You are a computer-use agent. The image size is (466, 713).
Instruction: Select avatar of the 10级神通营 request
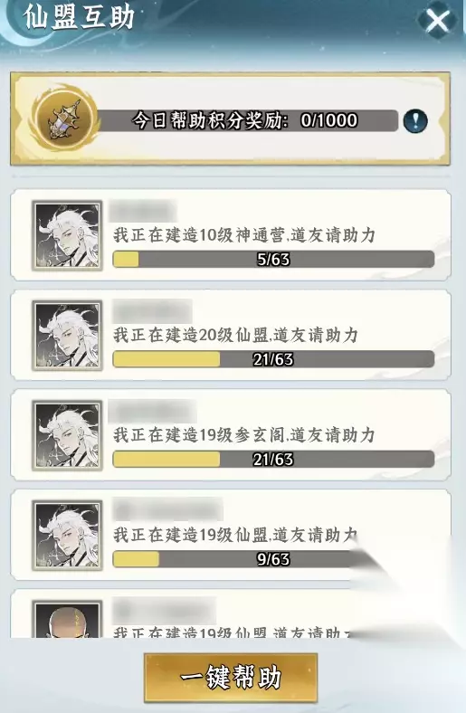click(x=67, y=236)
